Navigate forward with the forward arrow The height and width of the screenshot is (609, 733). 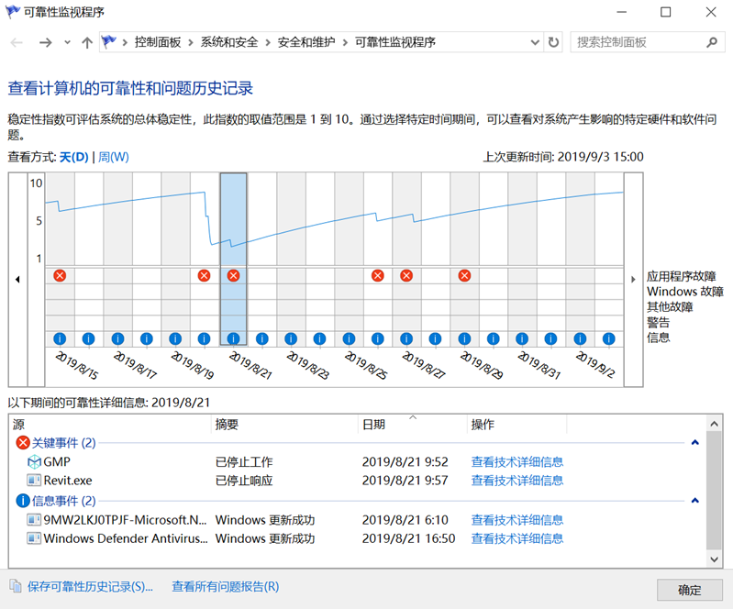pyautogui.click(x=45, y=43)
